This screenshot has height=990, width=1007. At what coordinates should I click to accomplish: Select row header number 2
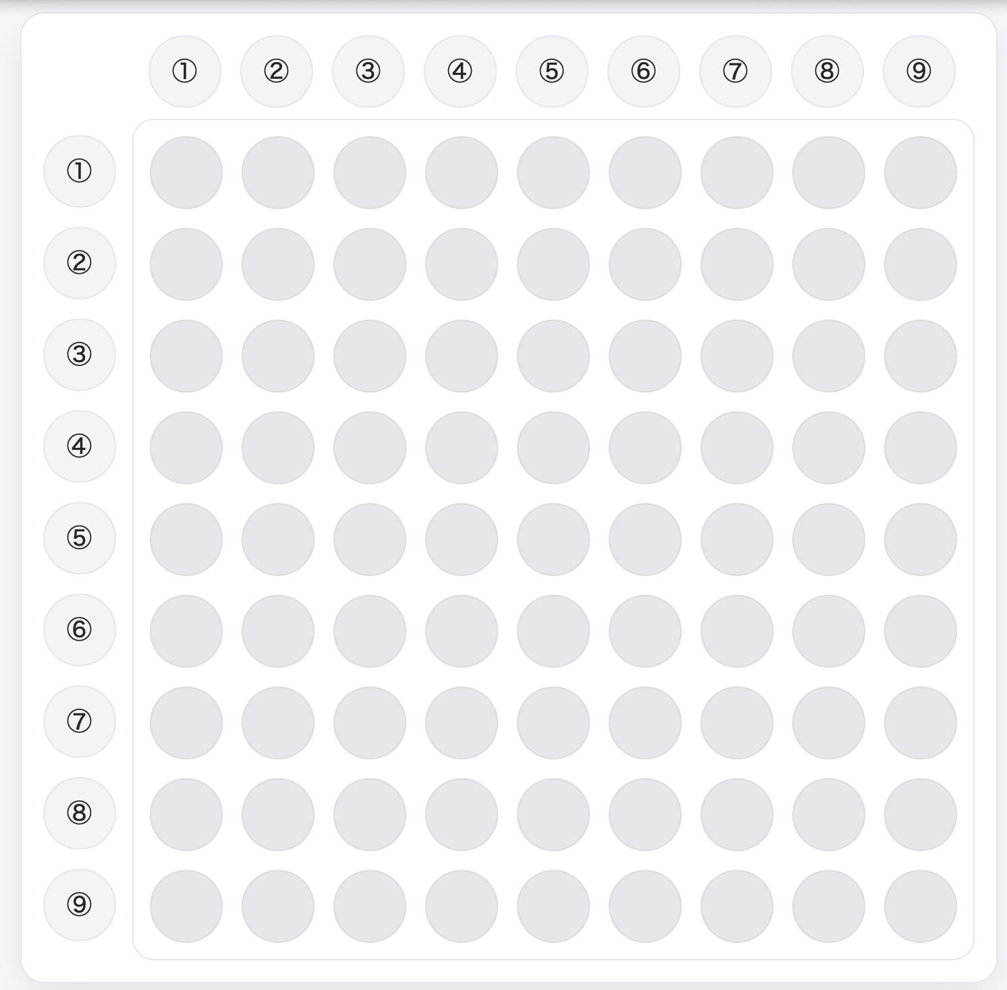coord(80,263)
